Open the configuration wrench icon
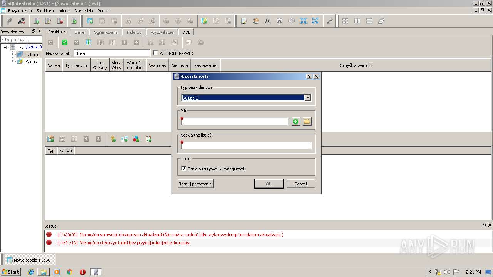Viewport: 493px width, 277px height. coord(329,21)
